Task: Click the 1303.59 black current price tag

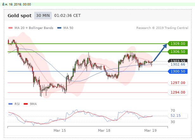Action: pyautogui.click(x=178, y=61)
